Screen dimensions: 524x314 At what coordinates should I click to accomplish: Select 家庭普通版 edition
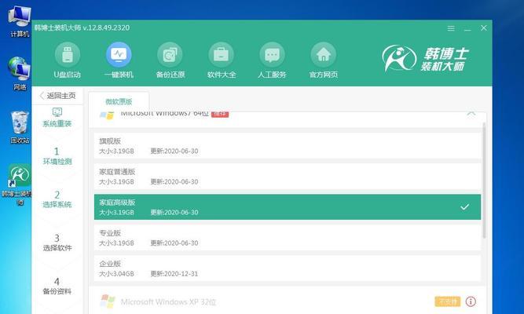[288, 177]
